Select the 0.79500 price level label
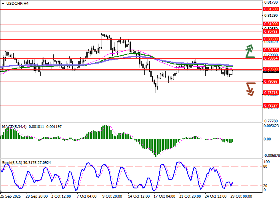Screen dimensions: 280x200 [x=271, y=69]
